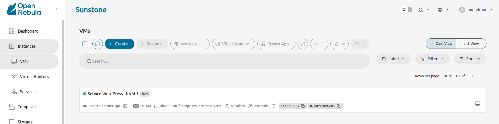Expand the VM state dropdown
Image resolution: width=499 pixels, height=124 pixels.
pos(190,44)
